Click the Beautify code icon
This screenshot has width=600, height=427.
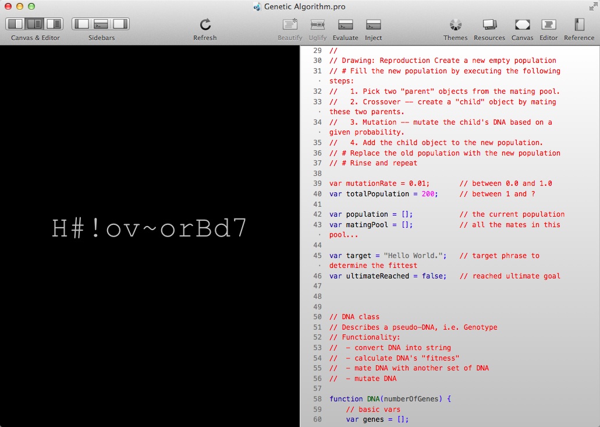[290, 24]
